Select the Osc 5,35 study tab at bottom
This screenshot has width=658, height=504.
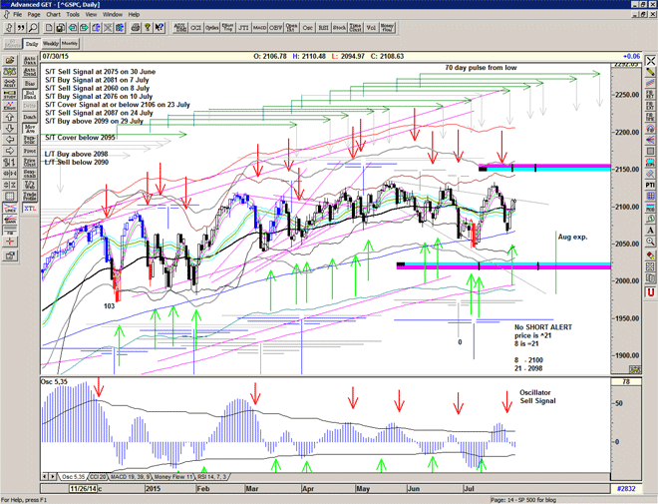click(76, 478)
